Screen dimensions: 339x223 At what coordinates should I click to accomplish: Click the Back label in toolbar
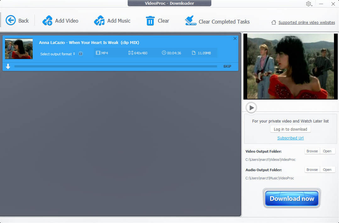click(24, 21)
